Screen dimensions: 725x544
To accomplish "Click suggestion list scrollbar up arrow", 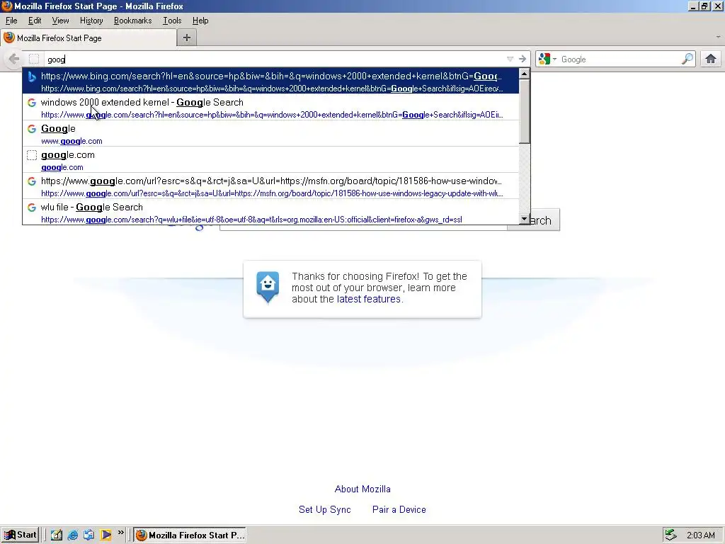I will coord(525,74).
